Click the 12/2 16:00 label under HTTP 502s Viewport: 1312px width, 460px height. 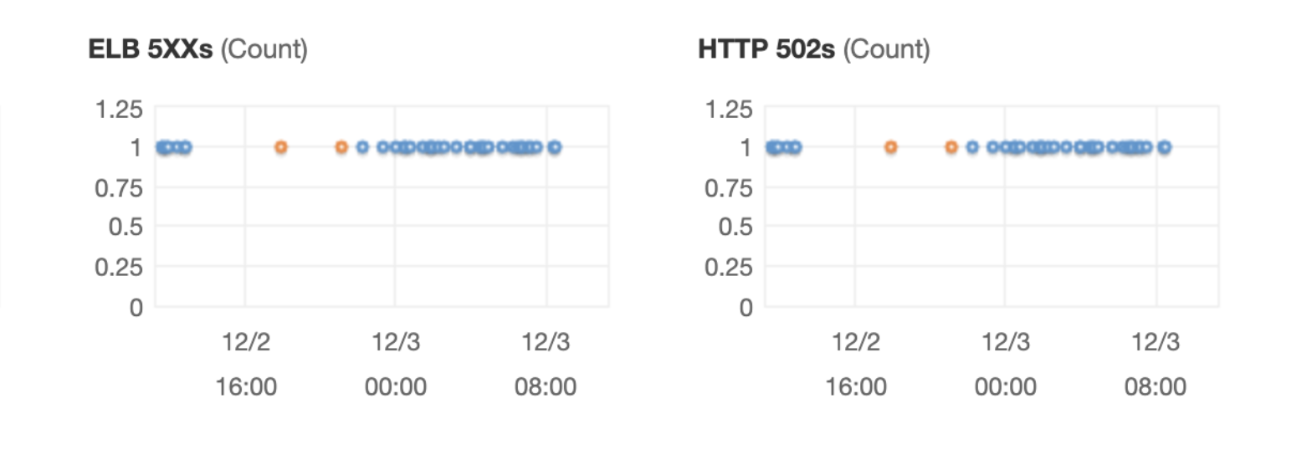[x=855, y=365]
